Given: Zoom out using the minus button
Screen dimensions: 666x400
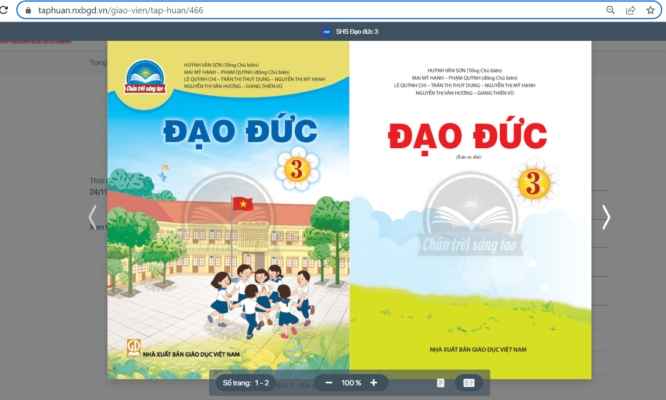Looking at the screenshot, I should 329,383.
